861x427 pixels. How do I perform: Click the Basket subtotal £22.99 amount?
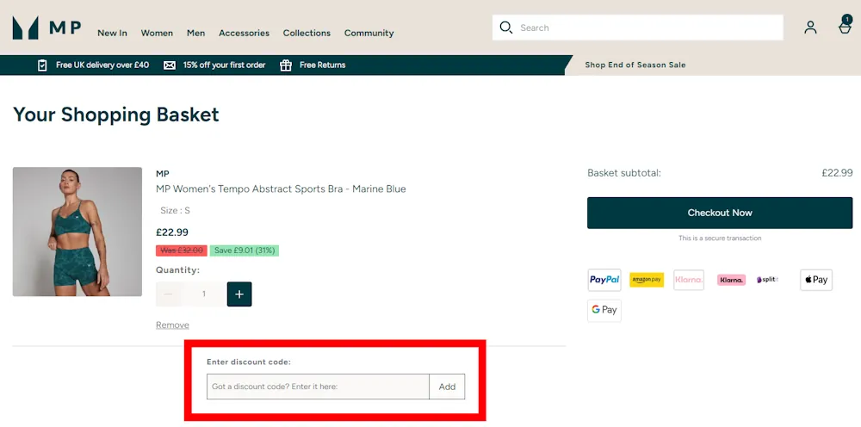coord(838,173)
